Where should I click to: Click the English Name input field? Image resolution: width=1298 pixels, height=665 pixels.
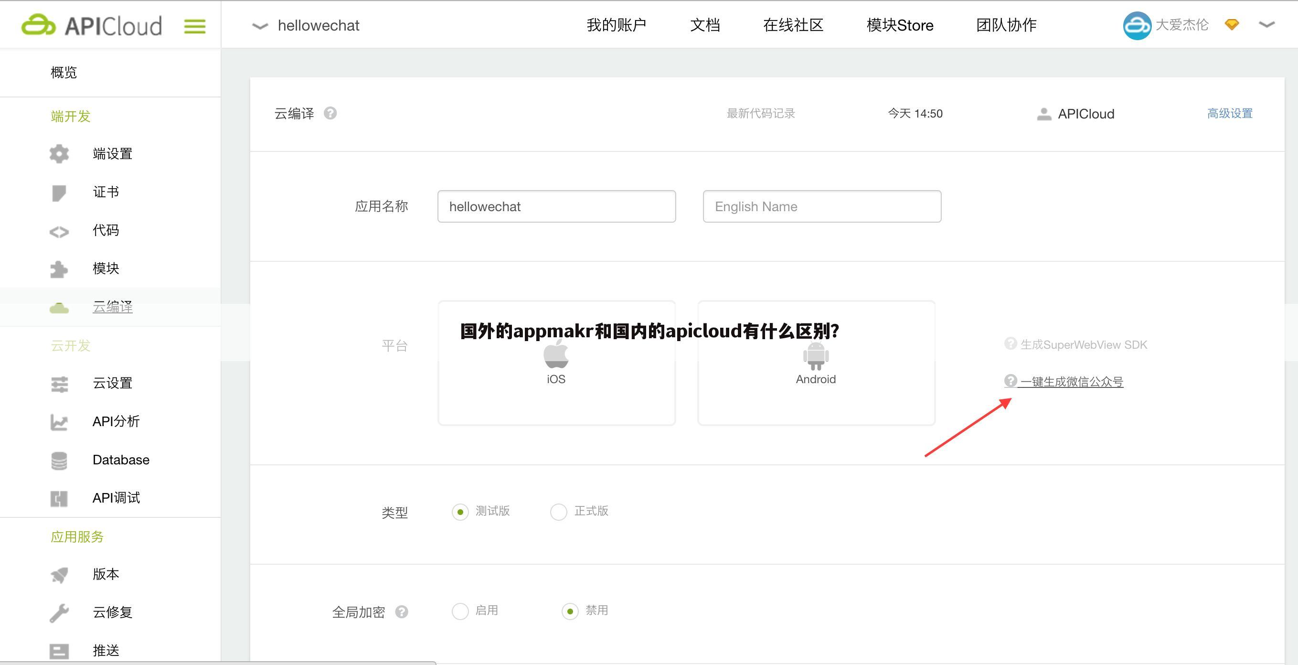(x=822, y=206)
